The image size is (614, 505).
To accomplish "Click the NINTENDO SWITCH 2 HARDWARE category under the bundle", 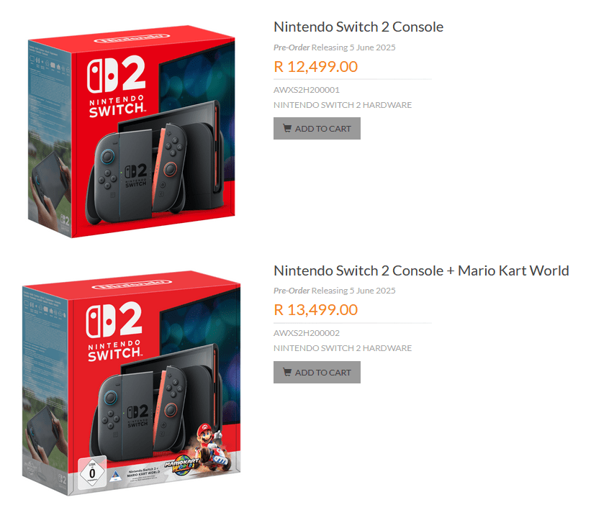I will (x=342, y=347).
